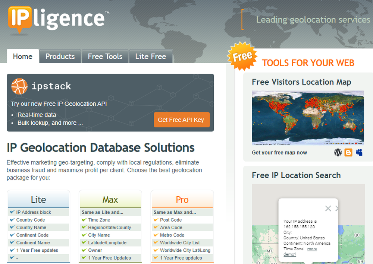Image resolution: width=373 pixels, height=264 pixels.
Task: Go to the Lite Free tab
Action: point(151,56)
